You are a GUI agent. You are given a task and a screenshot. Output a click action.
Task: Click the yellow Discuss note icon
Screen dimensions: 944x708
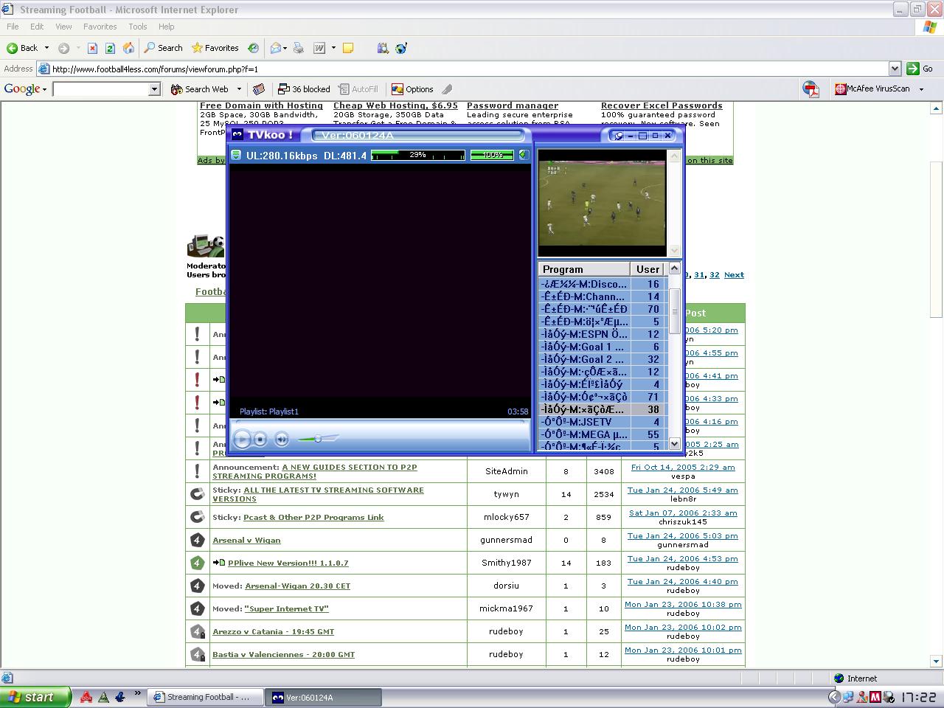(x=348, y=48)
